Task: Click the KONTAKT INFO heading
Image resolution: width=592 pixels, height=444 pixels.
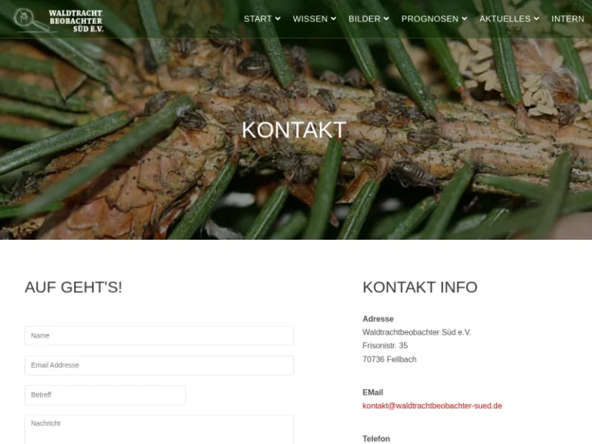Action: (x=420, y=288)
